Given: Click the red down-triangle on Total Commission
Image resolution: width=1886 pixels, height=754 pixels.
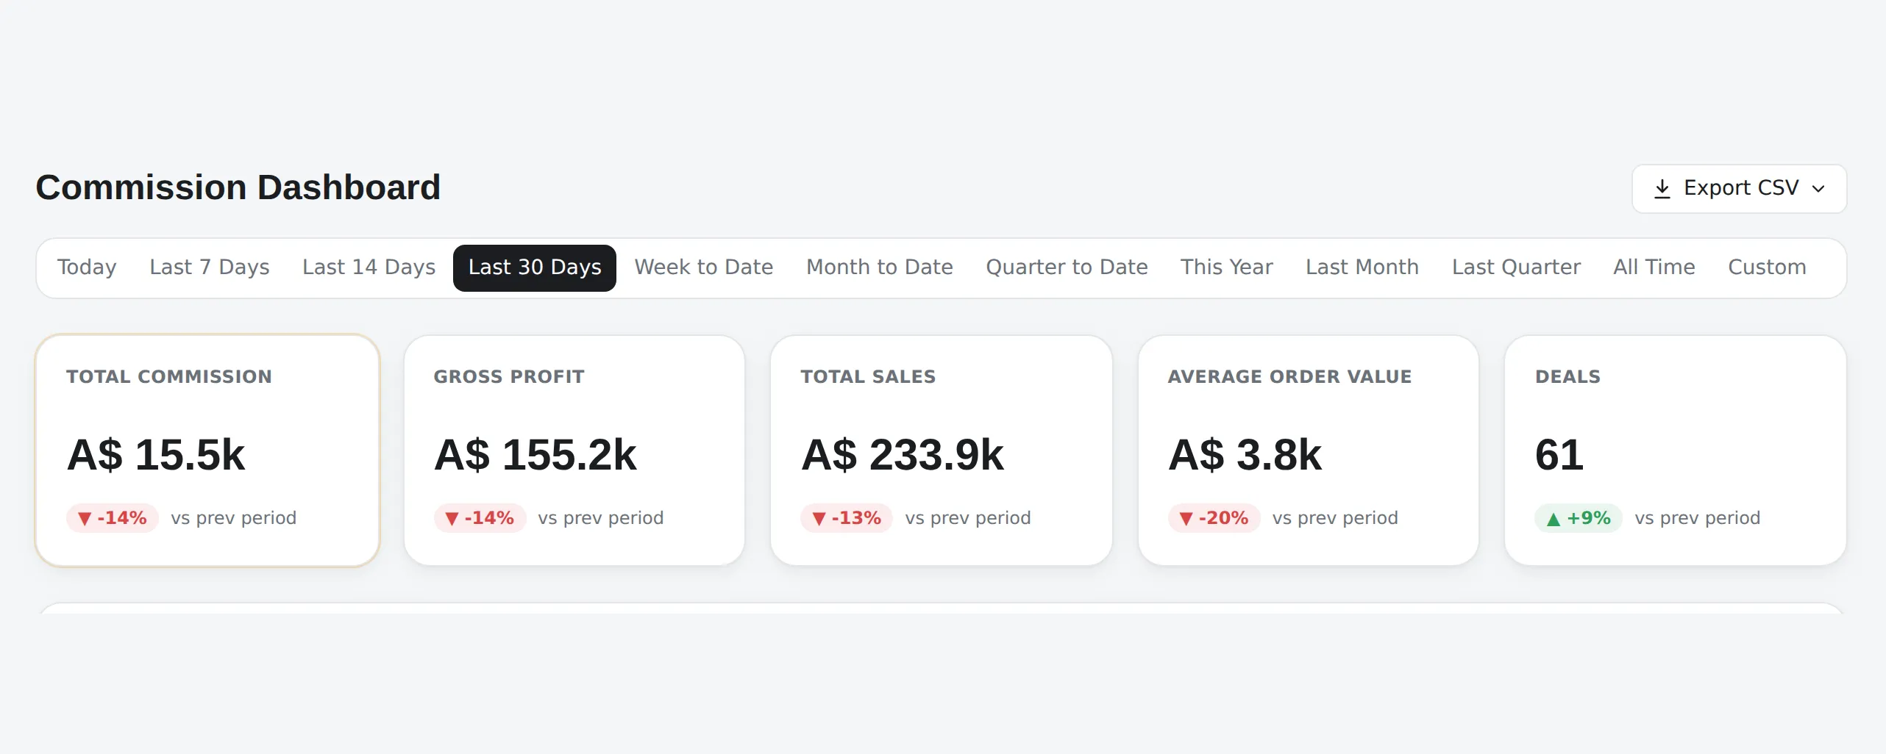Looking at the screenshot, I should point(85,519).
